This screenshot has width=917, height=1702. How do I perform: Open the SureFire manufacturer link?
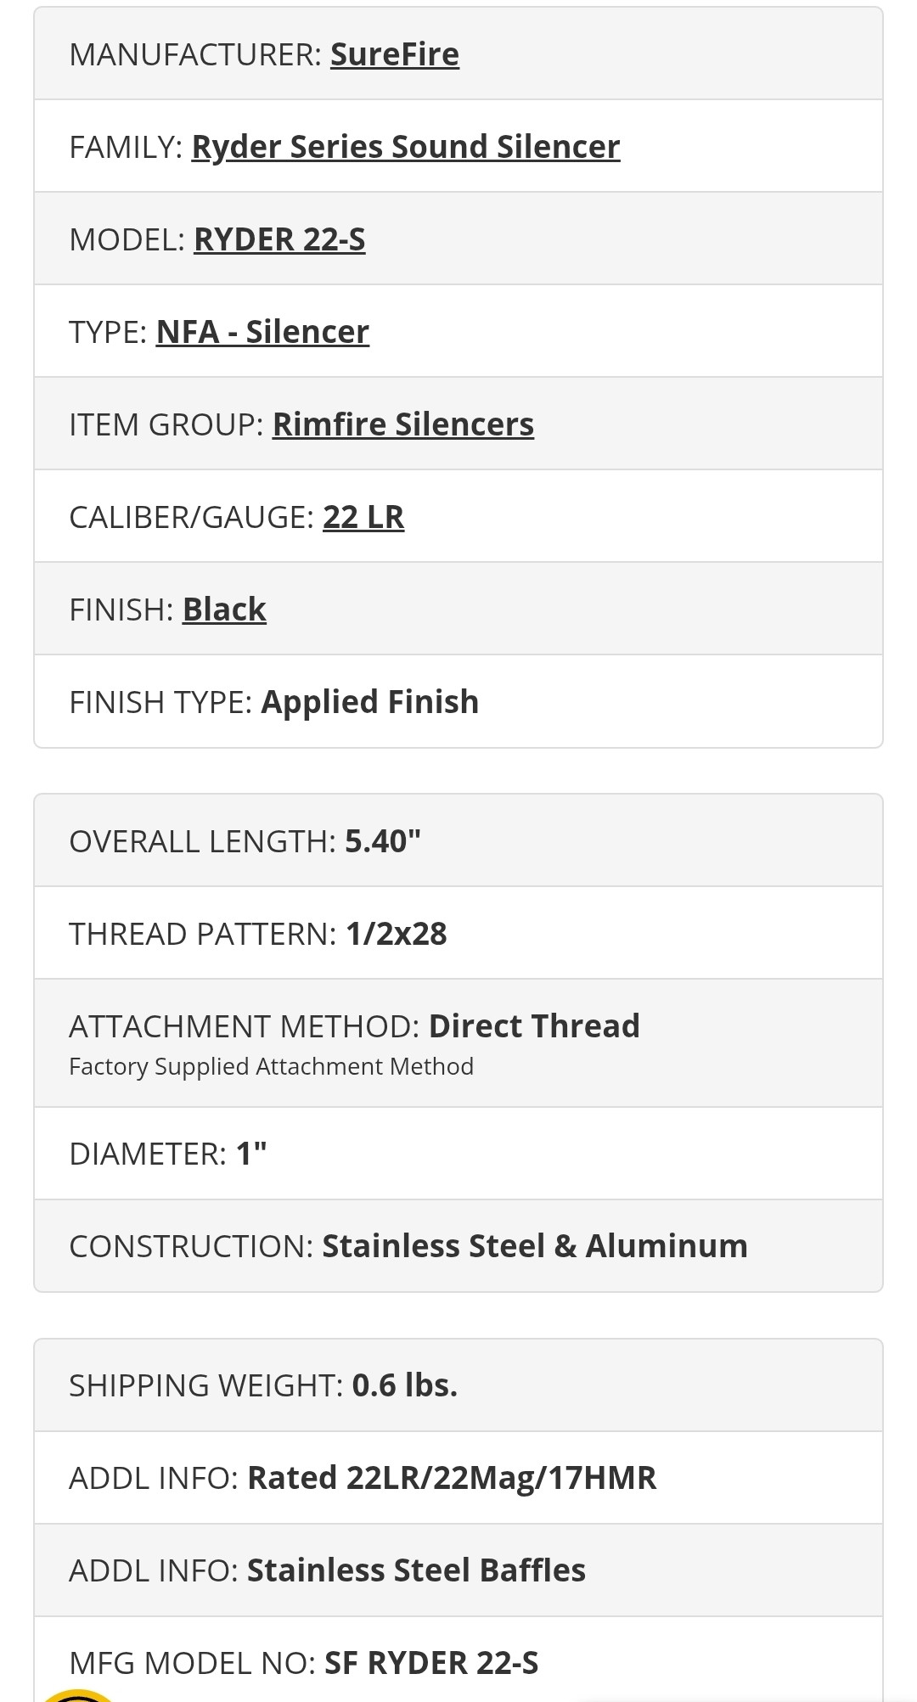click(395, 54)
